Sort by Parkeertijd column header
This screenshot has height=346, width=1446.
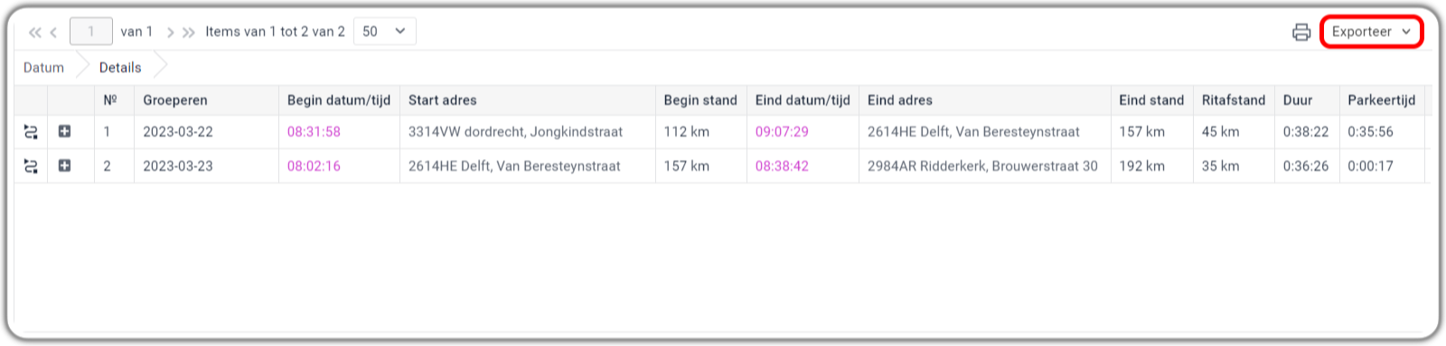pyautogui.click(x=1381, y=100)
